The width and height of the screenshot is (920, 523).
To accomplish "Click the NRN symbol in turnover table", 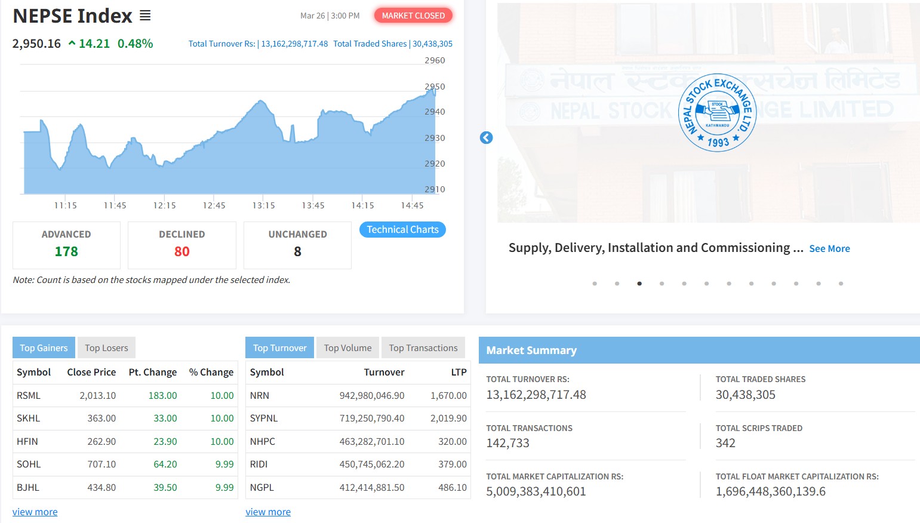I will pos(260,396).
